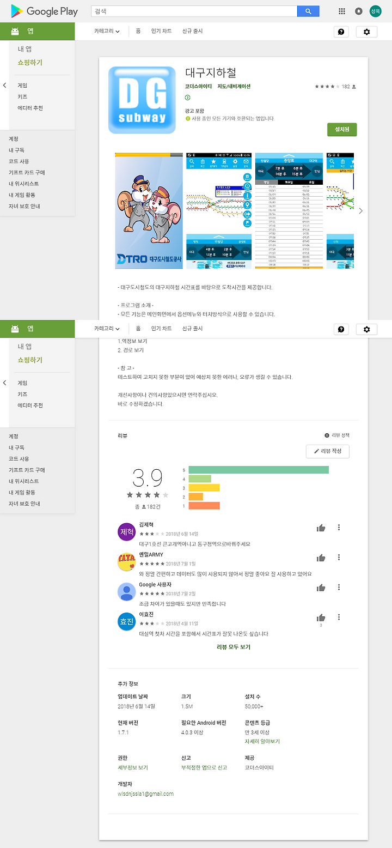Like the review by 김제혁
Viewport: 392px width, 848px height.
click(321, 528)
